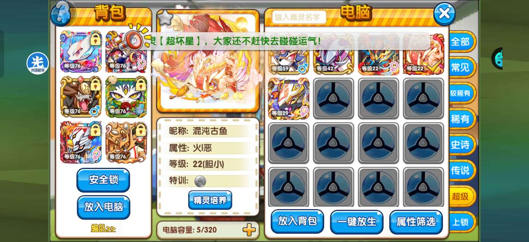The width and height of the screenshot is (529, 242).
Task: Toggle the 上锁 lock filter tab
Action: coord(461,222)
